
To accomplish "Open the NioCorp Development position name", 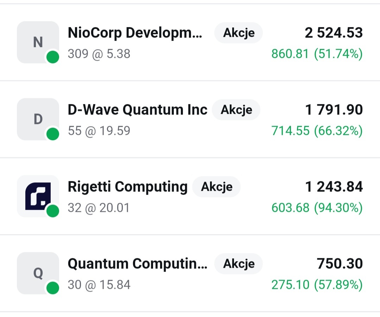I will coord(135,33).
